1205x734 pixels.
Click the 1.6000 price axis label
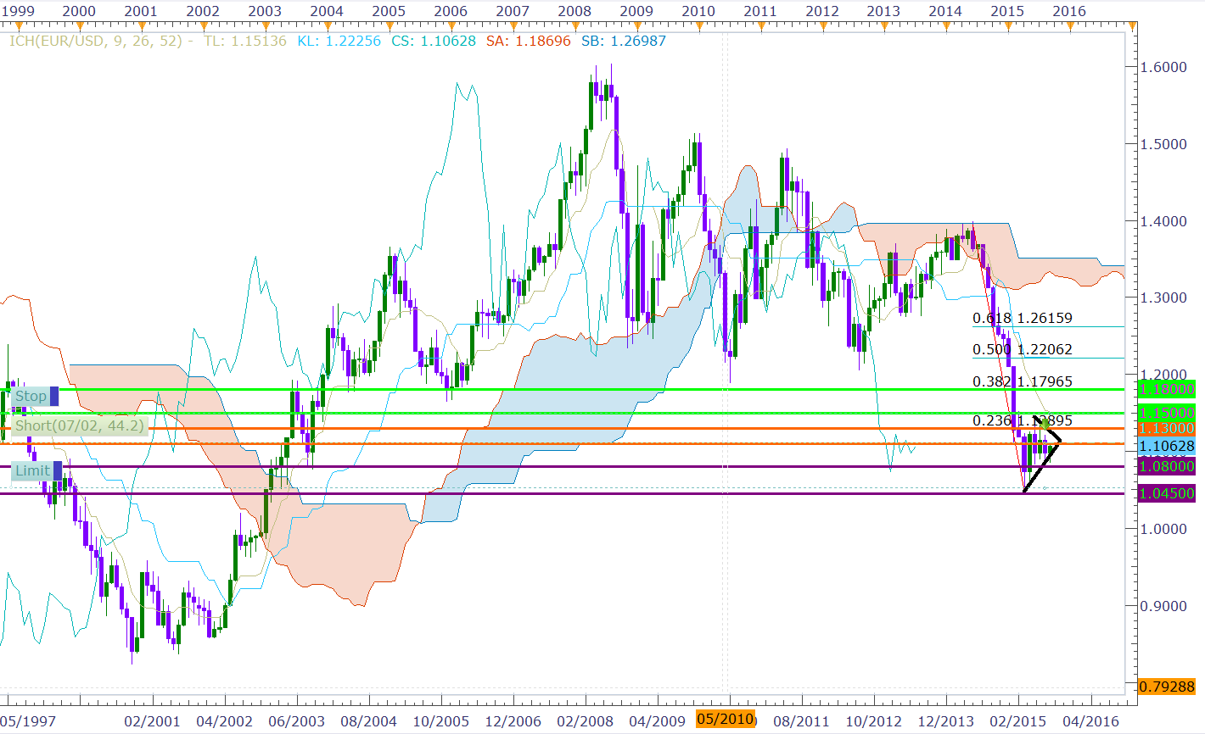pos(1163,67)
